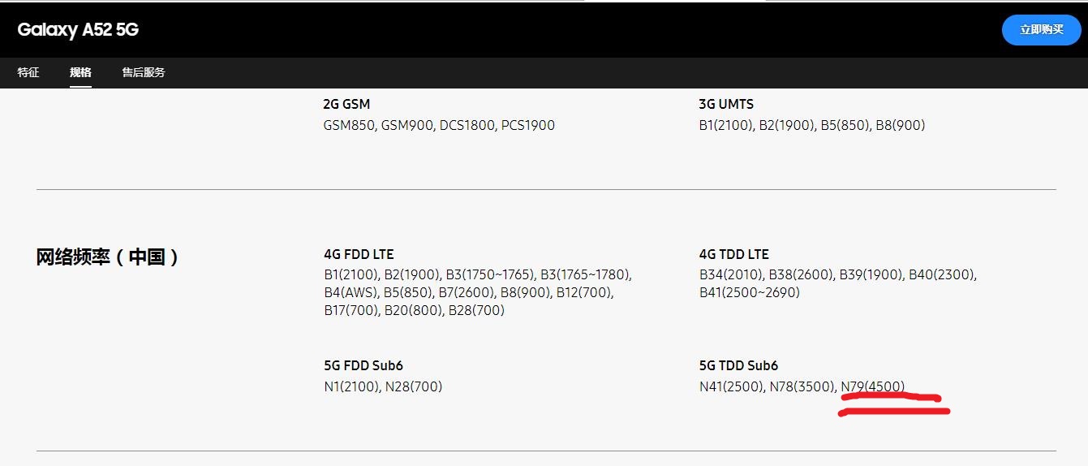The image size is (1088, 466).
Task: Click the 2G GSM heading
Action: (346, 104)
